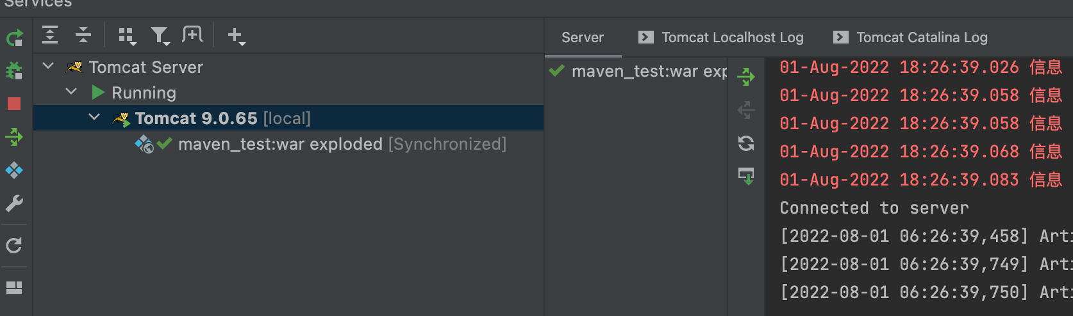Collapse the Running node chevron
This screenshot has width=1073, height=316.
click(x=71, y=92)
